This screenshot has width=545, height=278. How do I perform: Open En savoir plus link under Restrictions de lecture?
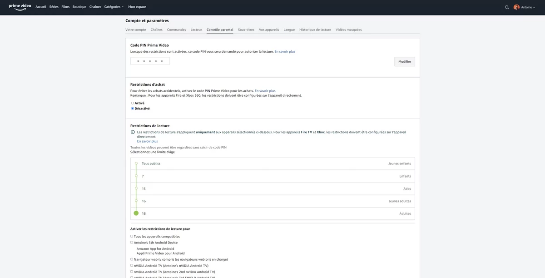coord(148,141)
